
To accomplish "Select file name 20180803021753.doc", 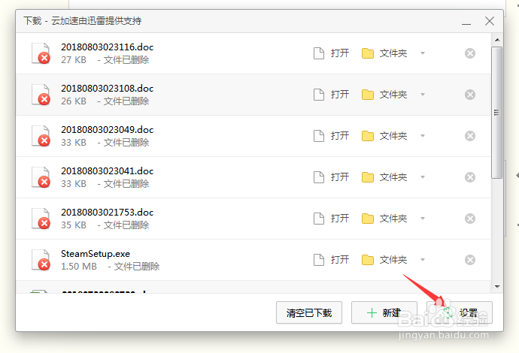I will point(108,213).
